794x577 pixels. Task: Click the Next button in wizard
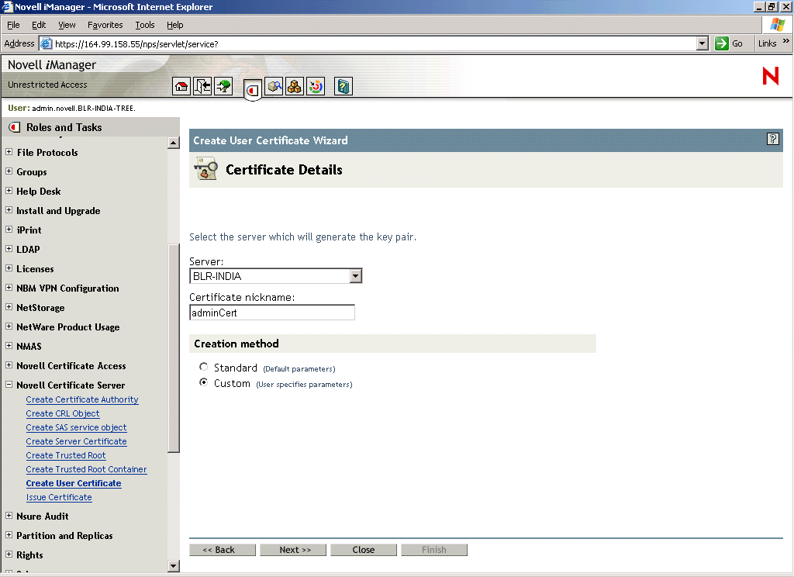coord(293,550)
